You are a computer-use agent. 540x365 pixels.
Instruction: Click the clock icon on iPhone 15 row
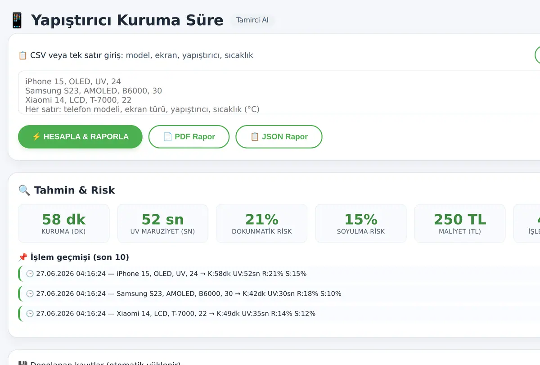click(30, 274)
